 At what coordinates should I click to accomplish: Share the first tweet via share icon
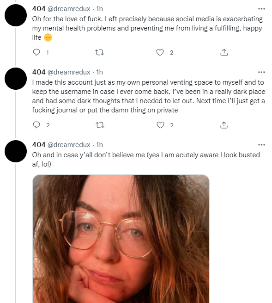[224, 52]
